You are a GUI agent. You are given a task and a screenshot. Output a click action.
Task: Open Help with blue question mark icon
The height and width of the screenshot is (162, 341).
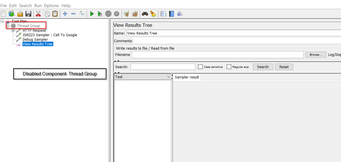click(172, 14)
